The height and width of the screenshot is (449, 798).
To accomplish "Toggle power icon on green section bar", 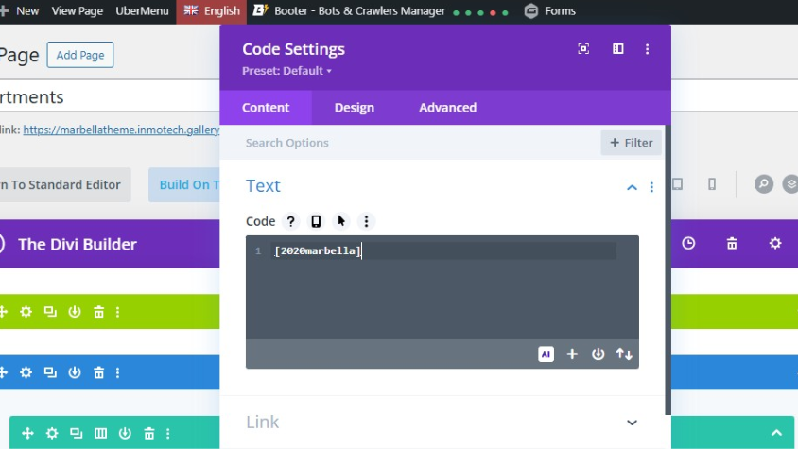I will tap(75, 312).
